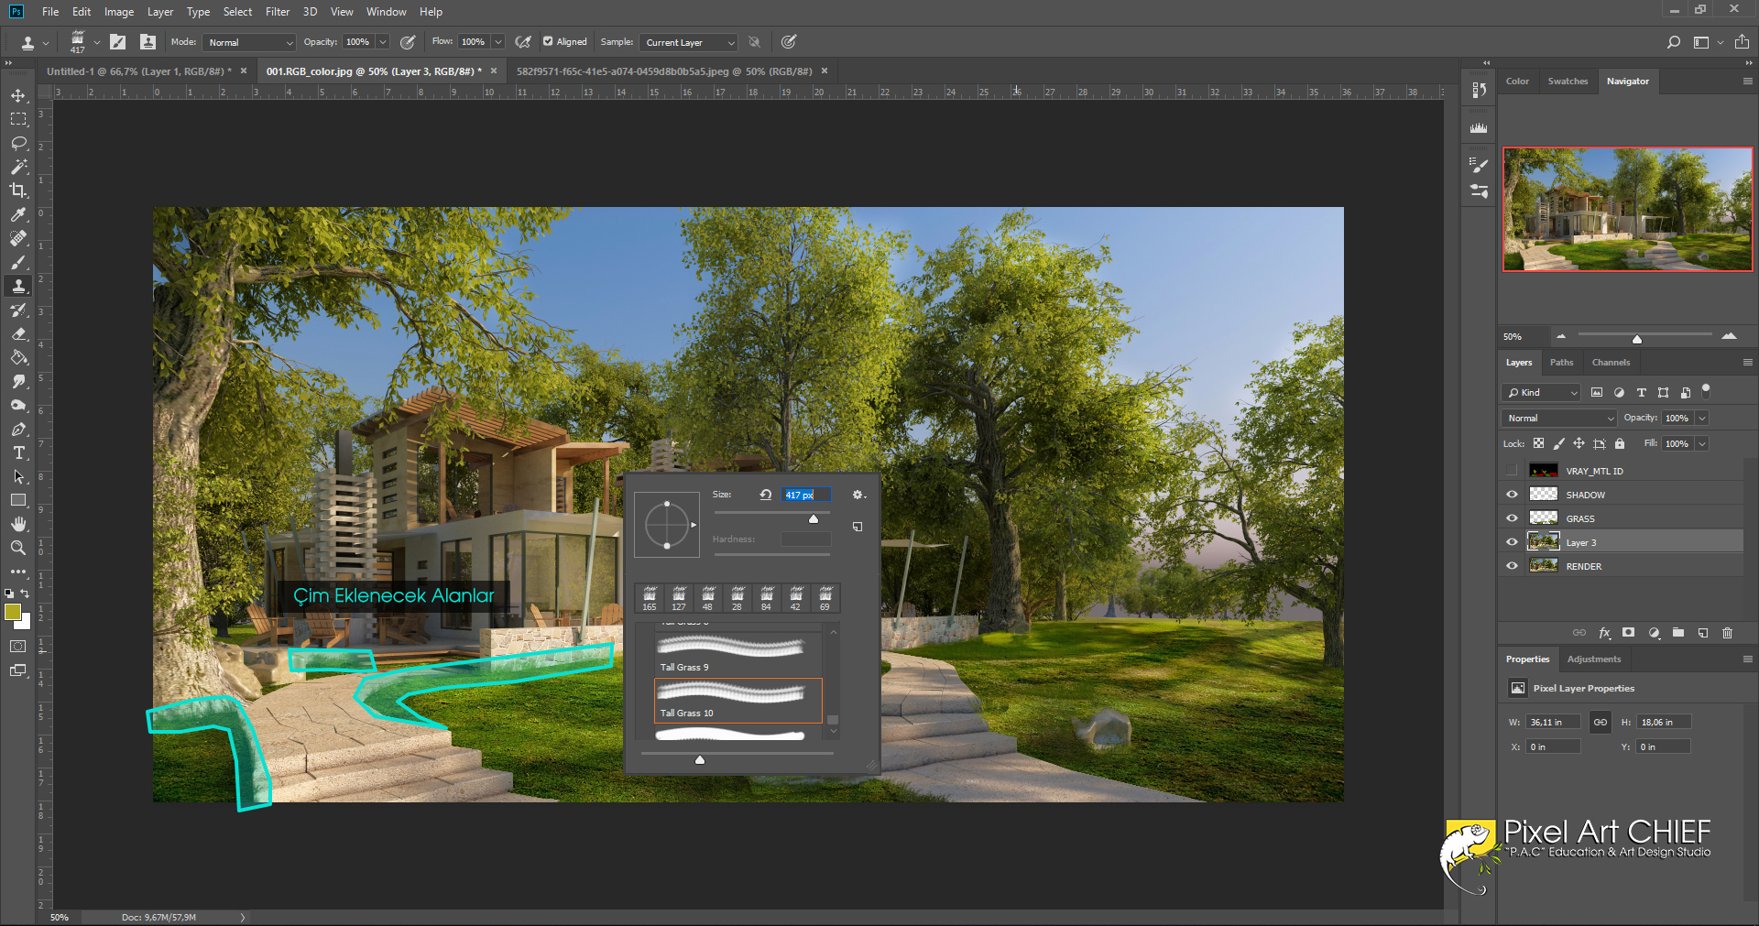Pick recent brush size 127
Image resolution: width=1759 pixels, height=926 pixels.
679,599
